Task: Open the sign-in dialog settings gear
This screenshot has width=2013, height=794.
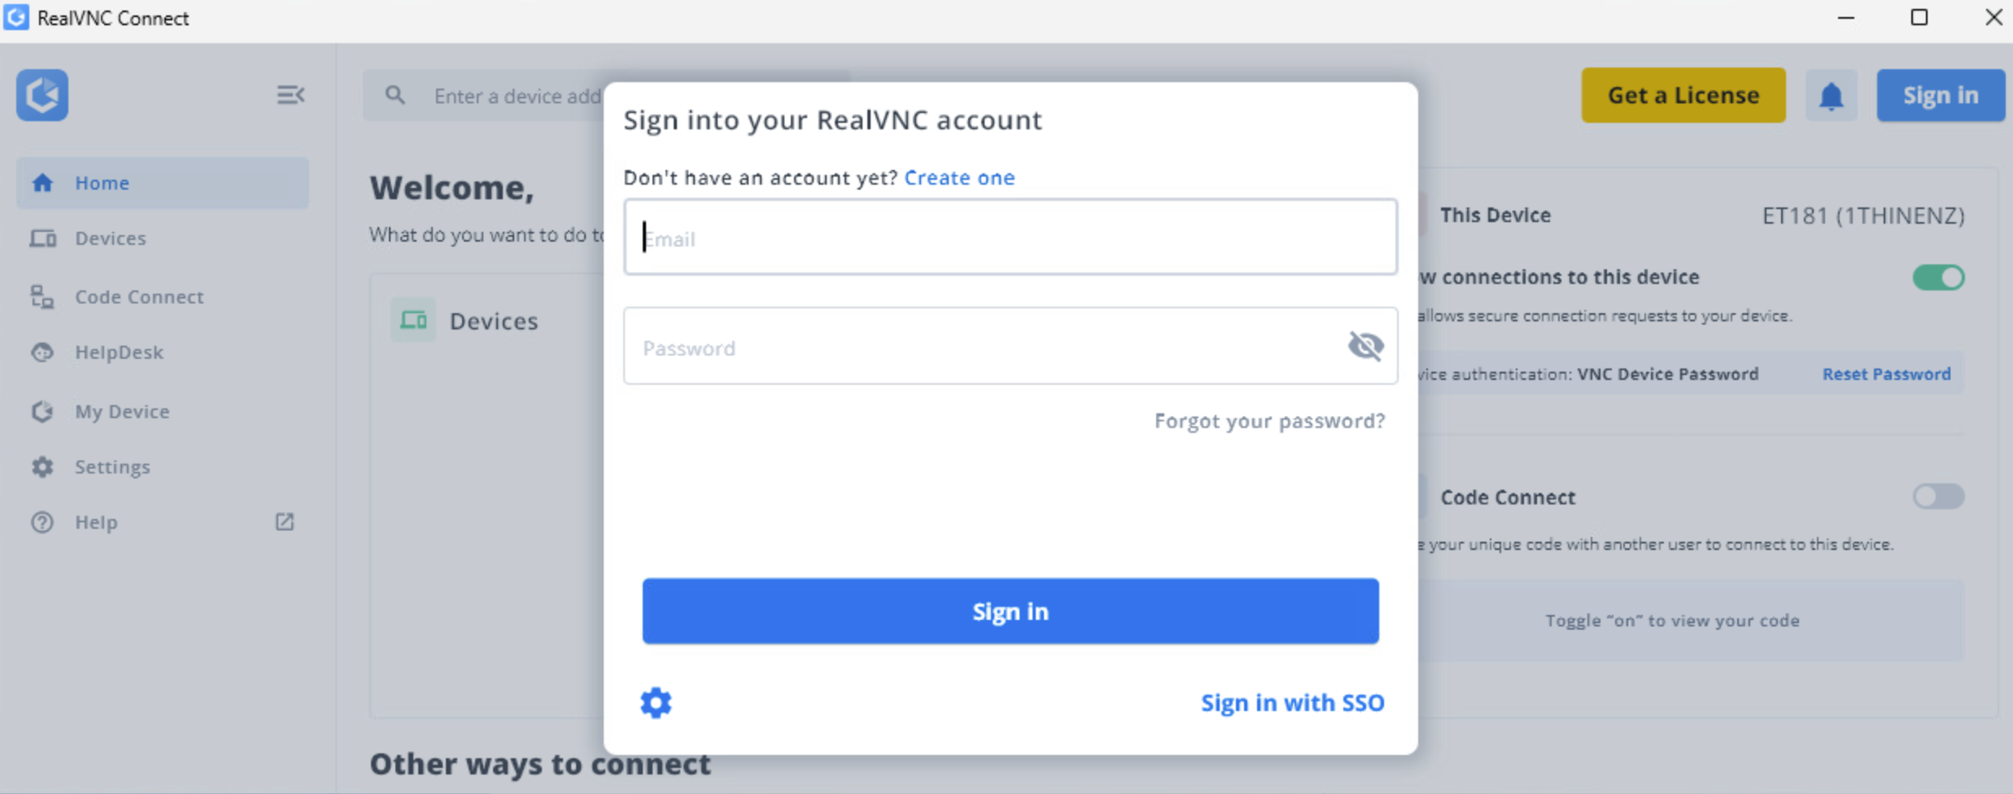Action: pos(656,703)
